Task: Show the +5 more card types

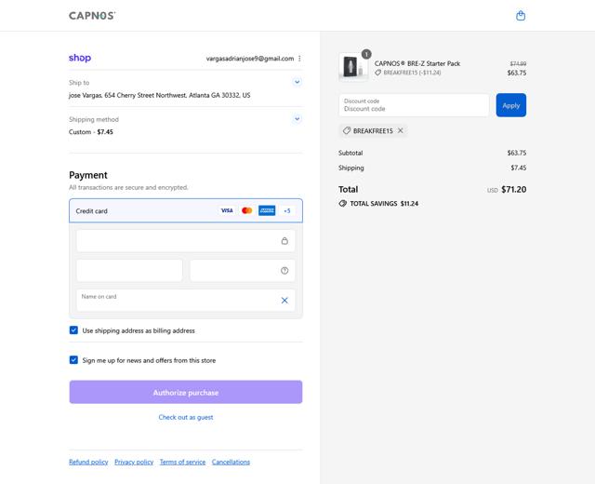Action: coord(287,210)
